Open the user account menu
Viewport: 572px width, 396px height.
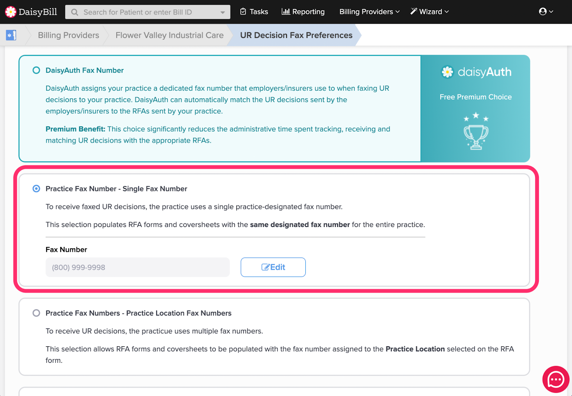coord(546,12)
